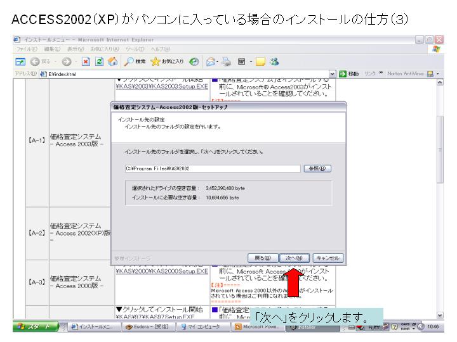Screen dimensions: 457x342
Task: Switch to マイ コンピュータ taskbar item
Action: [x=203, y=327]
